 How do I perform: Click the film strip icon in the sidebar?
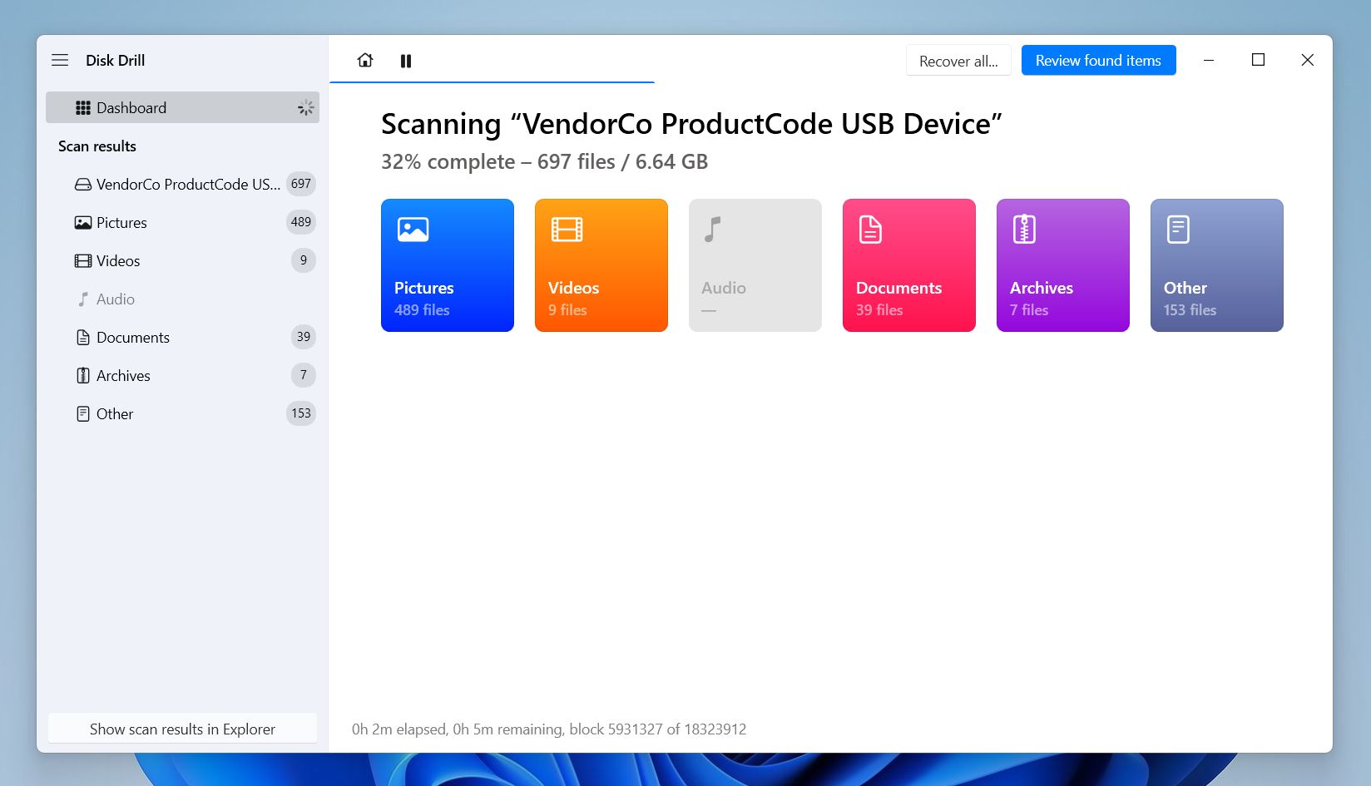click(83, 260)
